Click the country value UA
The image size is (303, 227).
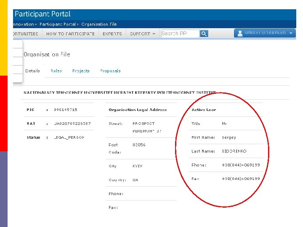(135, 180)
